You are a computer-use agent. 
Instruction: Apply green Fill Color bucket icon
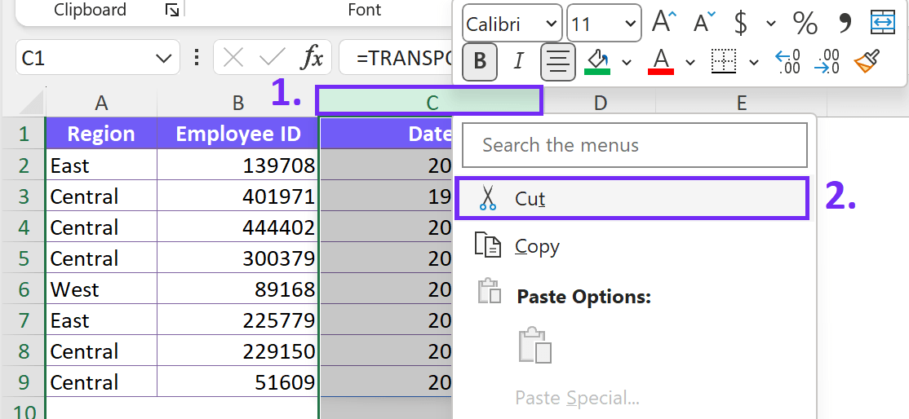(x=597, y=61)
